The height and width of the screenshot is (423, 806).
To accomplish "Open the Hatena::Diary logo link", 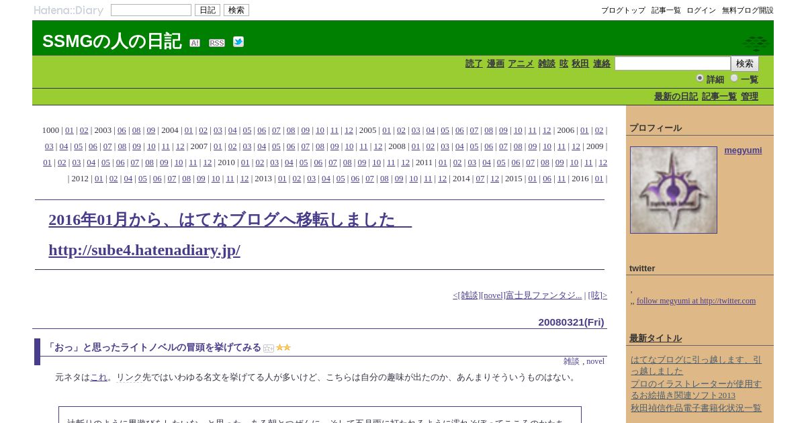I will (x=69, y=10).
